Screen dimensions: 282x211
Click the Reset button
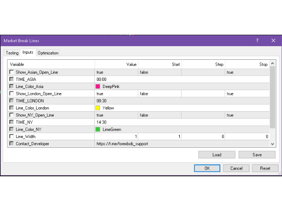click(x=265, y=168)
